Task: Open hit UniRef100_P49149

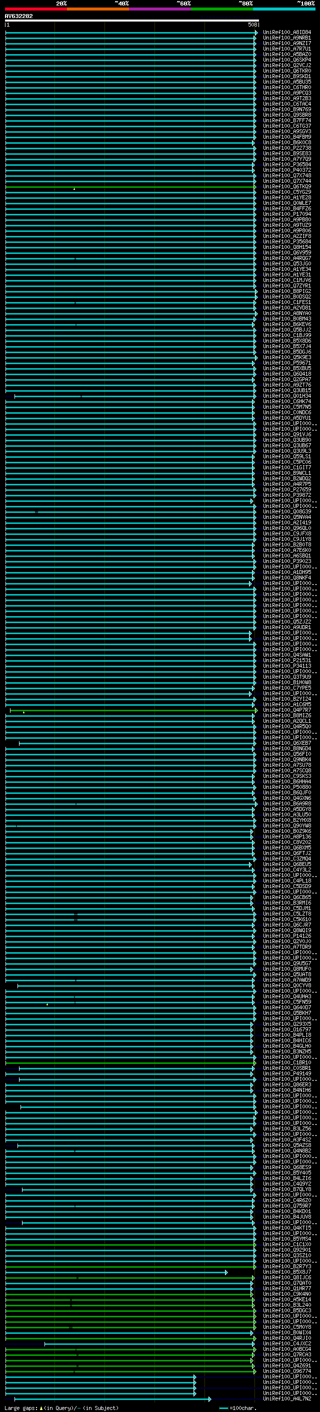Action: coord(287,1074)
